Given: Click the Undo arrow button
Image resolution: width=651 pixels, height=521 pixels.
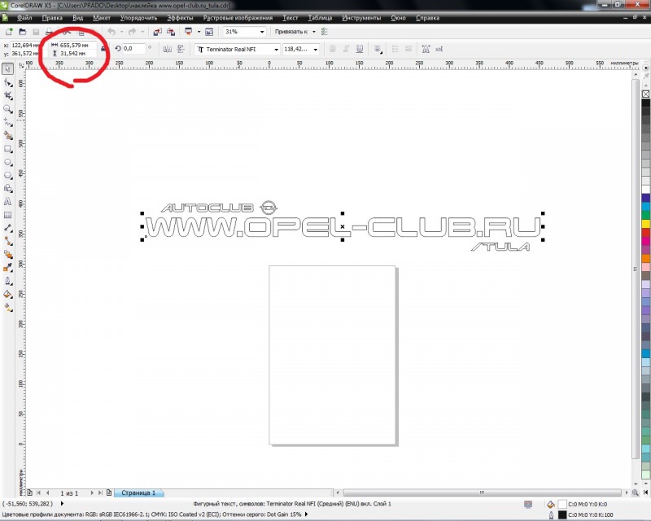Looking at the screenshot, I should 111,31.
